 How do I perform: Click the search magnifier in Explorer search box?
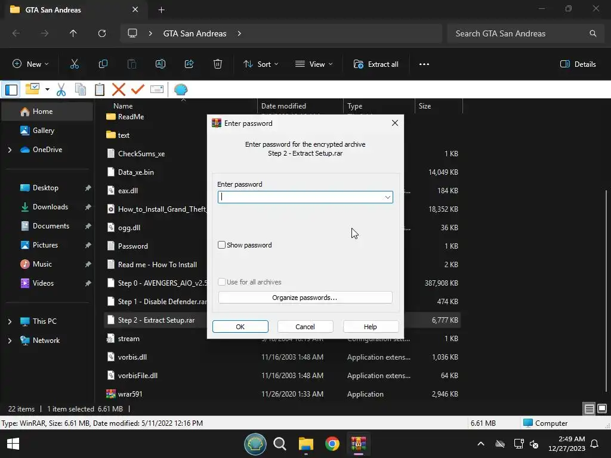(593, 33)
